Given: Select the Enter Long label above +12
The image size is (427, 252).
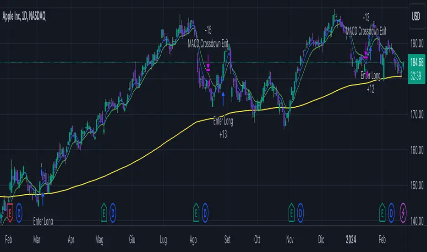Looking at the screenshot, I should (370, 76).
